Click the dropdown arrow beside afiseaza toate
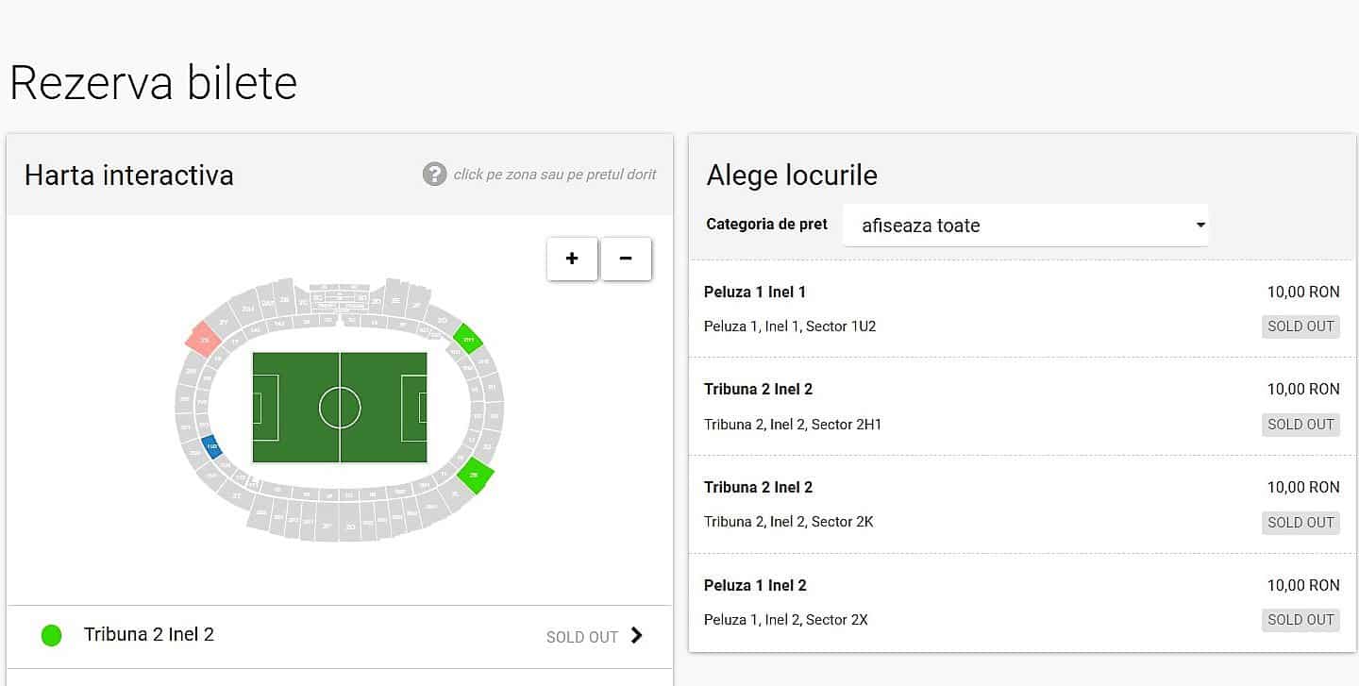This screenshot has height=686, width=1359. coord(1200,226)
